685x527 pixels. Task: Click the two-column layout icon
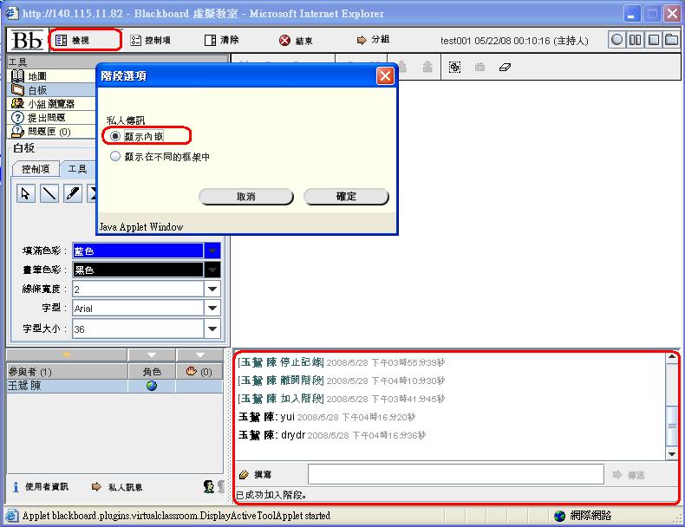pyautogui.click(x=636, y=40)
